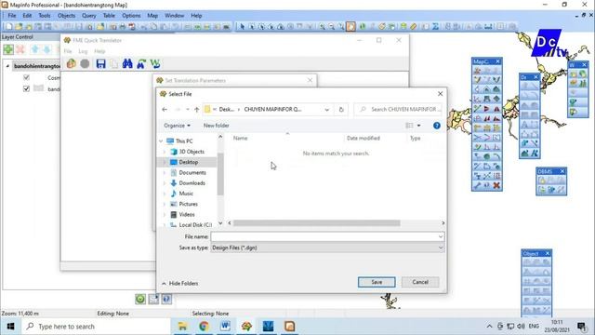Screen dimensions: 595x335
Task: Open the Table menu
Action: [109, 16]
